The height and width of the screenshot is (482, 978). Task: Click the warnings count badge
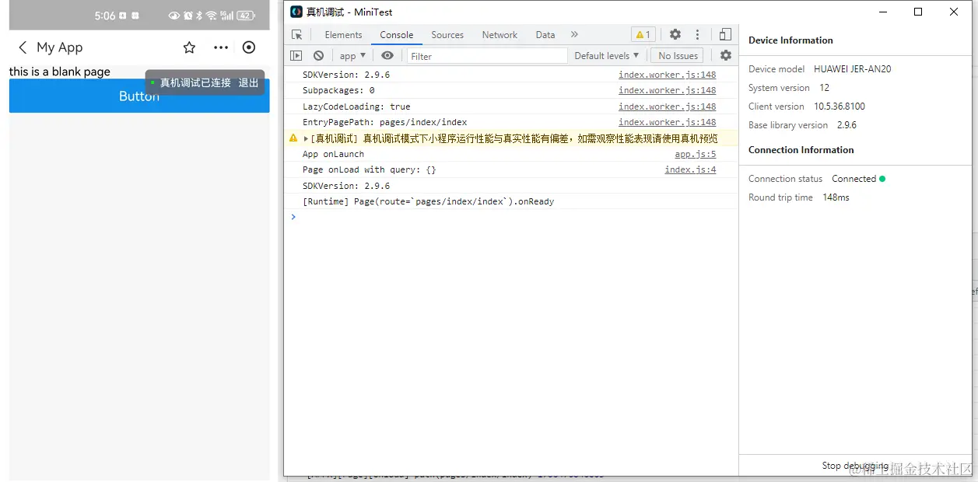[643, 35]
